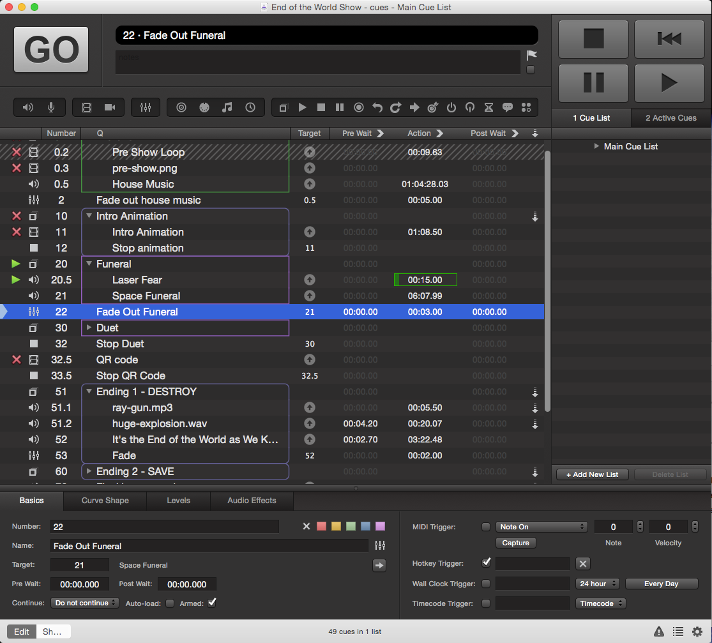
Task: Click the Add New List button
Action: (x=592, y=474)
